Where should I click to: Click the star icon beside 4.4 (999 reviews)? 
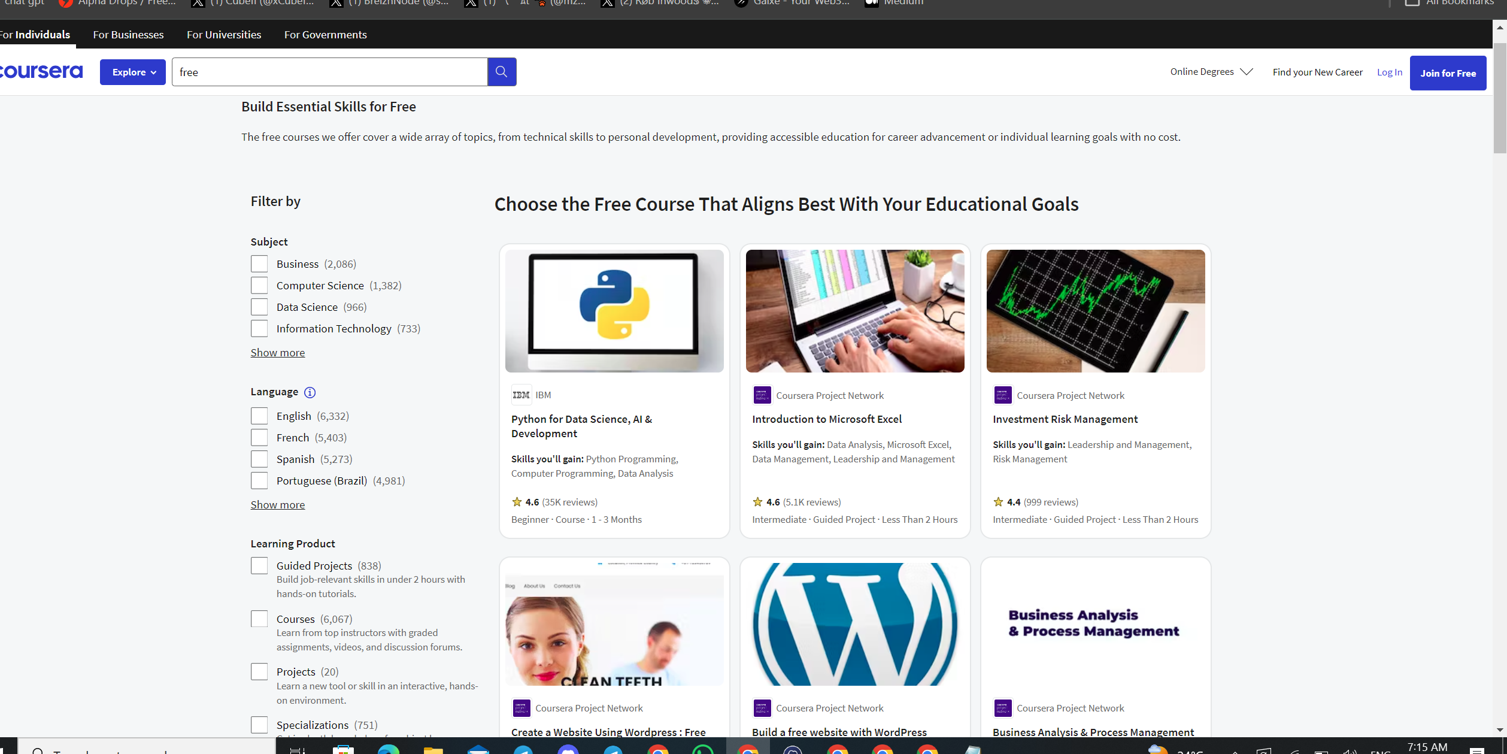tap(999, 502)
